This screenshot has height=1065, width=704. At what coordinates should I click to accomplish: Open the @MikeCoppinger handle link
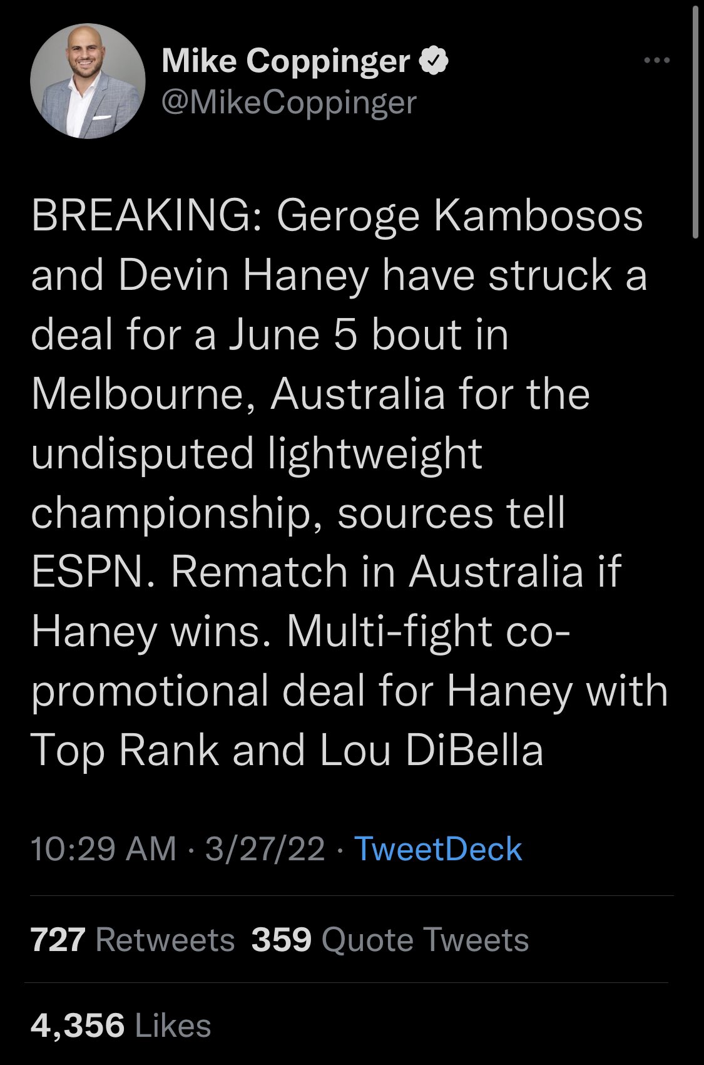click(288, 103)
